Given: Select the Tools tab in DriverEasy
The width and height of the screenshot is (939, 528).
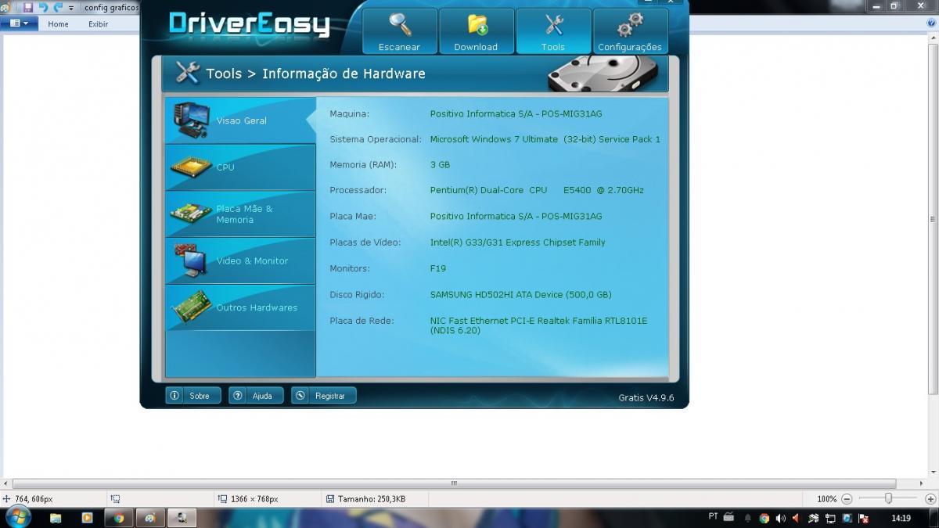Looking at the screenshot, I should click(x=553, y=31).
